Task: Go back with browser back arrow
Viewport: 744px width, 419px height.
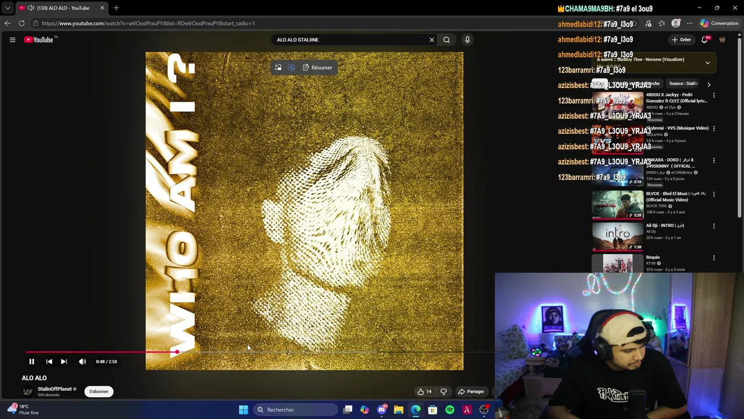Action: pyautogui.click(x=7, y=23)
